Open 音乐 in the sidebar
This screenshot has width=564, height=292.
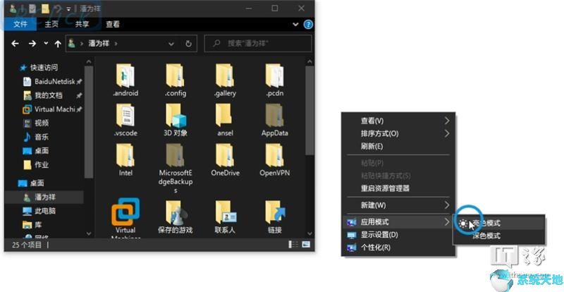tap(36, 137)
